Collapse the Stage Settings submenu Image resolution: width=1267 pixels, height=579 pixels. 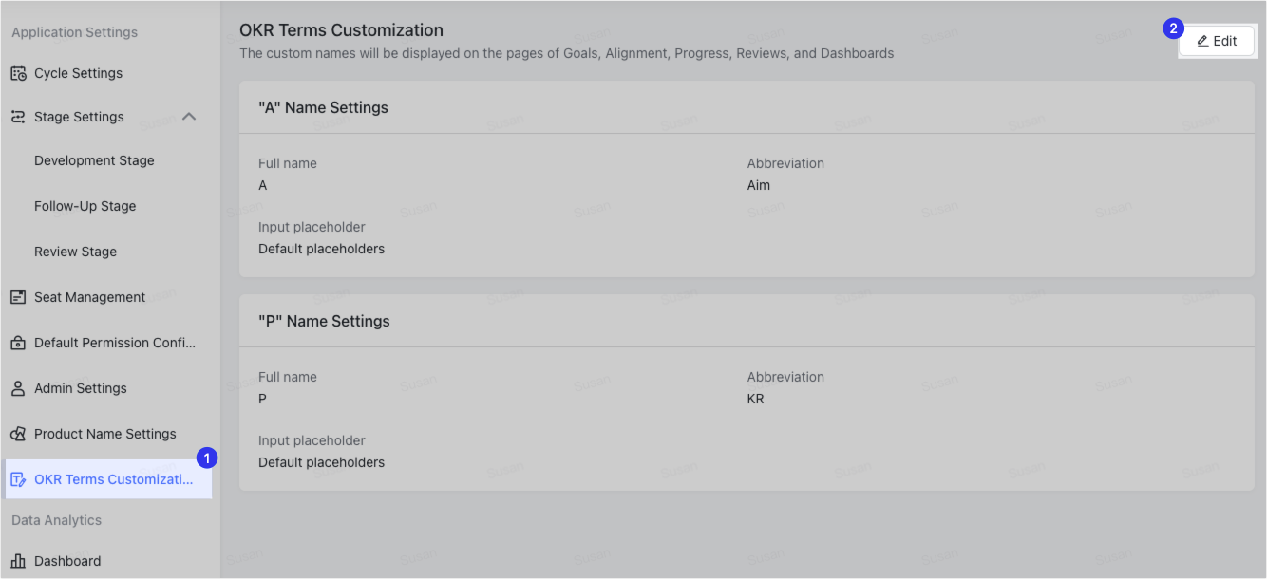pos(189,116)
